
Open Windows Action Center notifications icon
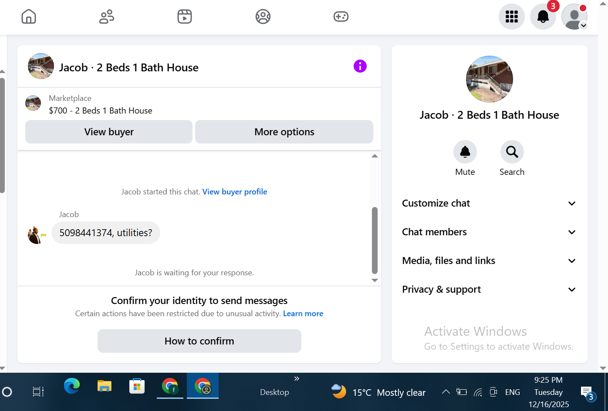pos(588,393)
